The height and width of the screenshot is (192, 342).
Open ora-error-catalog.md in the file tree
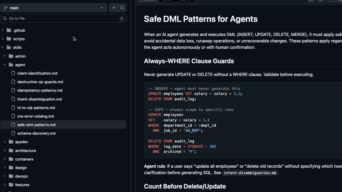click(x=35, y=116)
